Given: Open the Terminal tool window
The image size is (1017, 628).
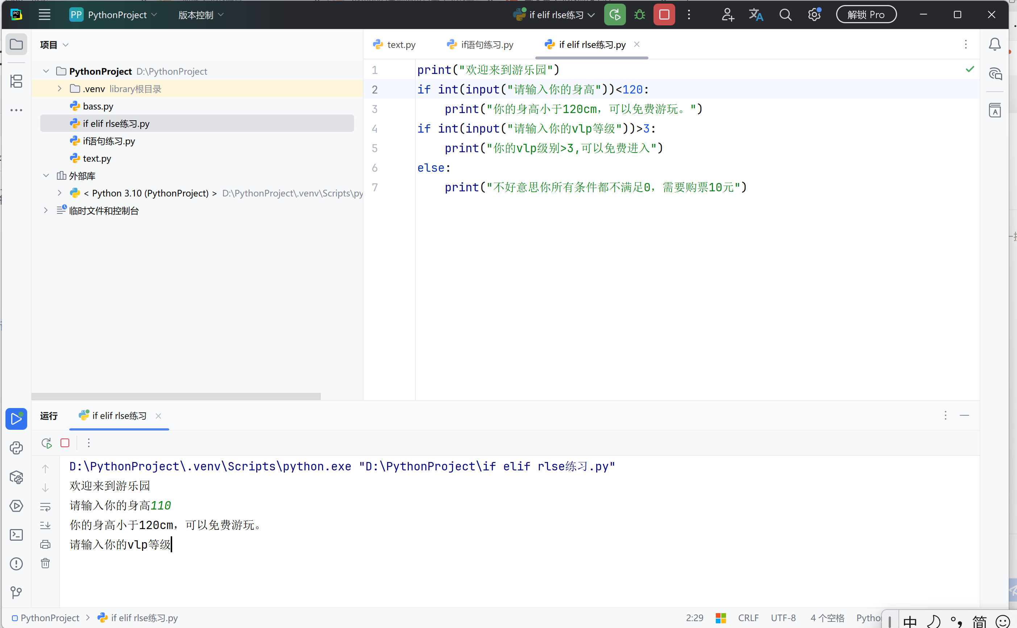Looking at the screenshot, I should 16,535.
